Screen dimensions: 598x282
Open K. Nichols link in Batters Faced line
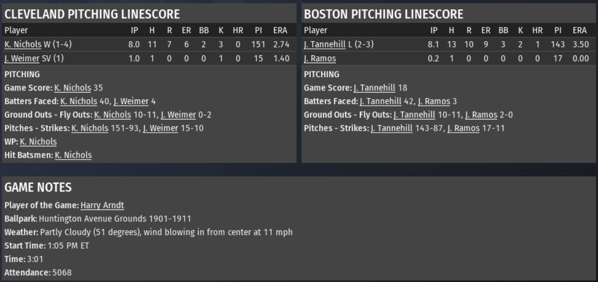coord(79,102)
